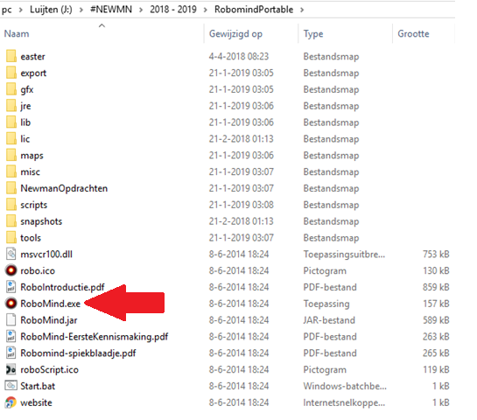477x420 pixels.
Task: Sort by the Naam column header
Action: (17, 34)
